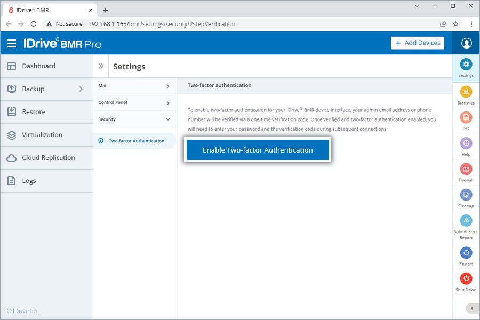Open the Chrome three-dot menu

(471, 24)
